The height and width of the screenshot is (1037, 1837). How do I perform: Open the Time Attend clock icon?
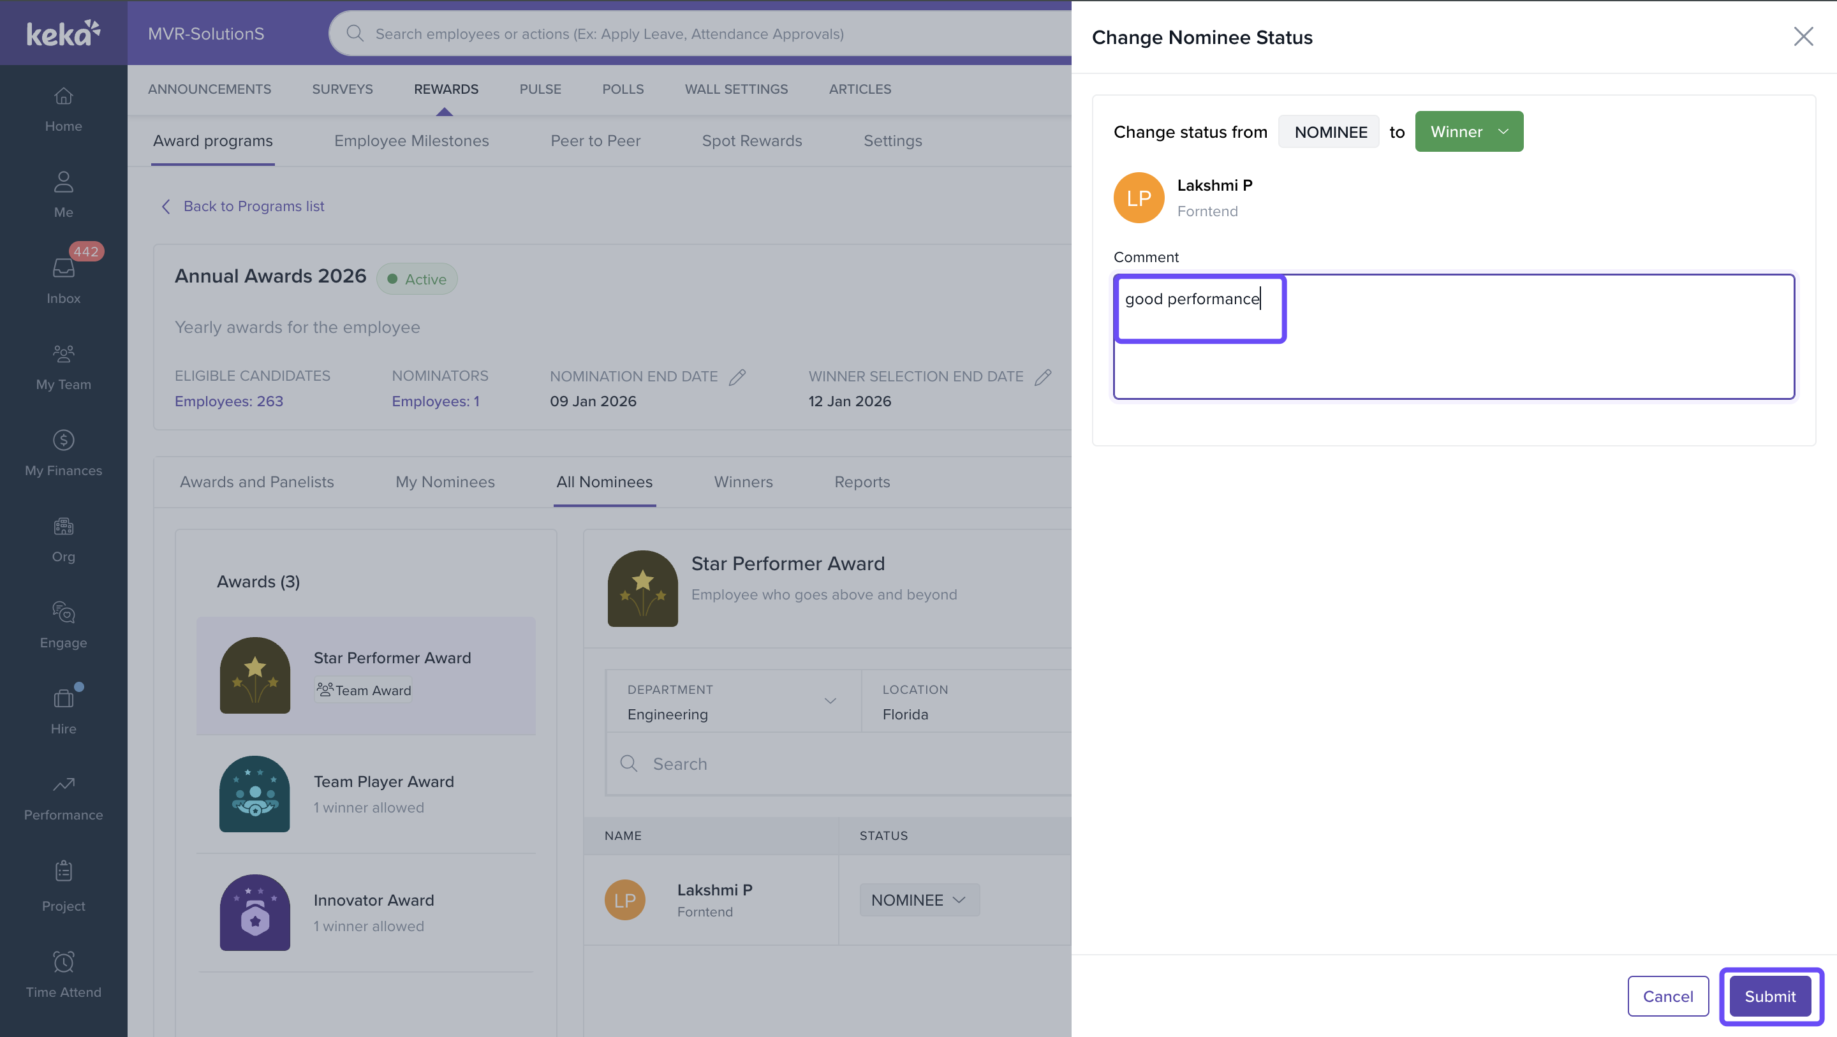click(x=64, y=962)
